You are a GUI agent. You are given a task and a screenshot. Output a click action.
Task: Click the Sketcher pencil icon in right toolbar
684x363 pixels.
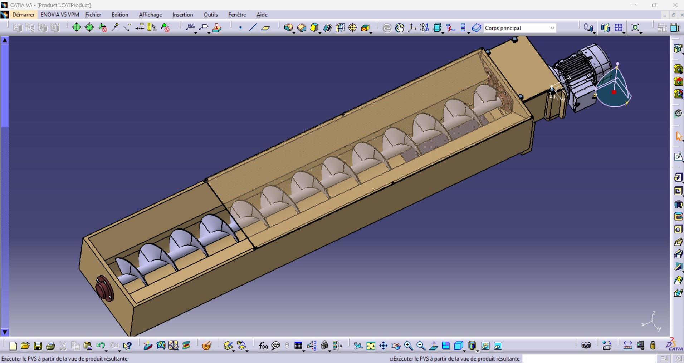(678, 156)
